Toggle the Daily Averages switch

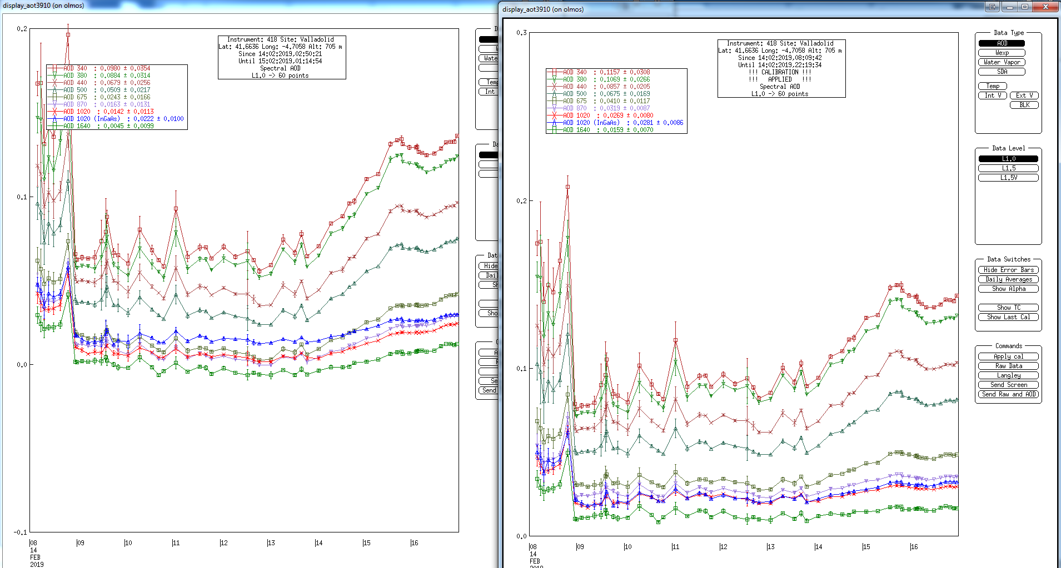click(x=1008, y=279)
